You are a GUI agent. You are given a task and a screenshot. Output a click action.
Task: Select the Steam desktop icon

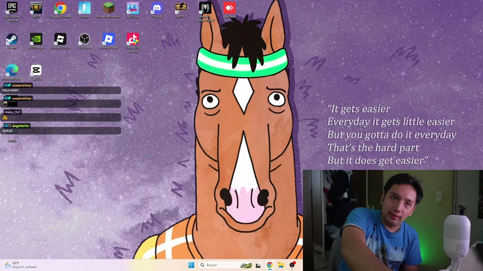pyautogui.click(x=12, y=41)
